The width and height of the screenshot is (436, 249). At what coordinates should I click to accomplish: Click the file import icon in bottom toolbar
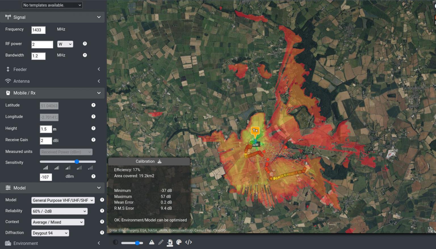point(170,242)
